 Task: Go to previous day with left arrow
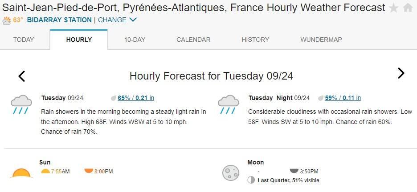click(21, 76)
